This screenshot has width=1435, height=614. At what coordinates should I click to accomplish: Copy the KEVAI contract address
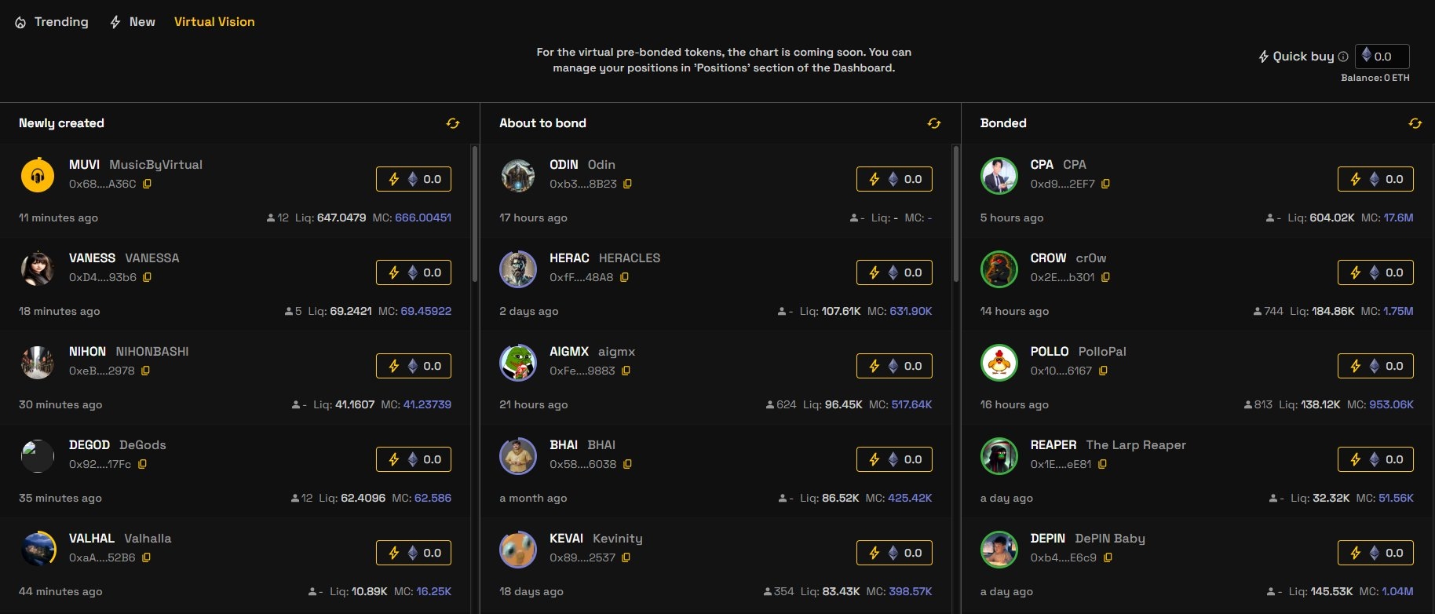[x=626, y=557]
